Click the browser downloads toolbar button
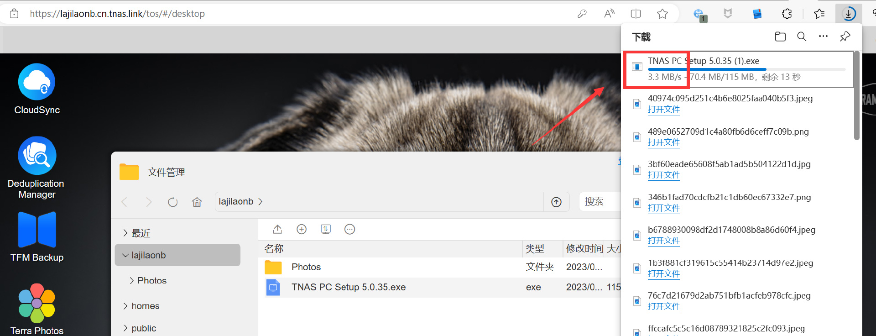Screen dimensions: 876x336 (849, 14)
